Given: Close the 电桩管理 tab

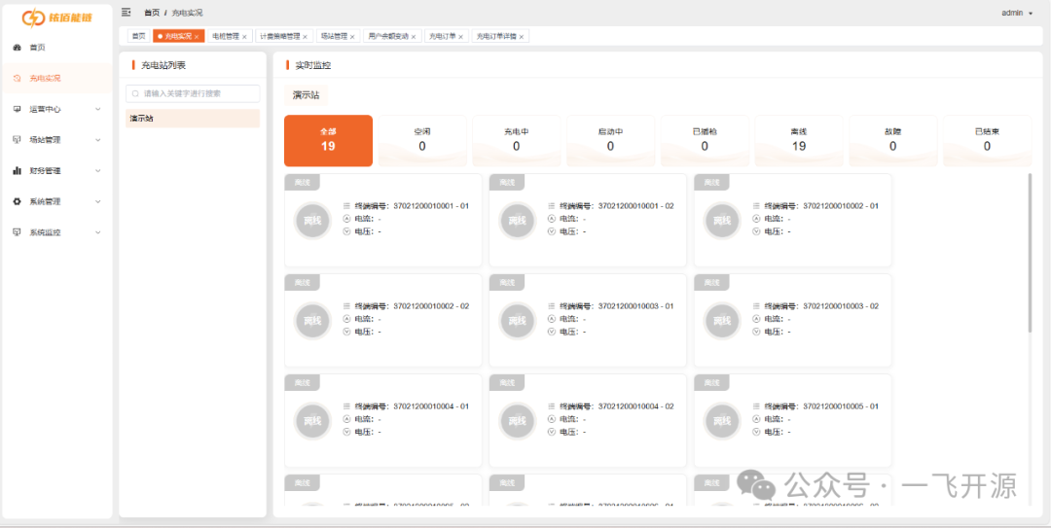Looking at the screenshot, I should pos(244,37).
